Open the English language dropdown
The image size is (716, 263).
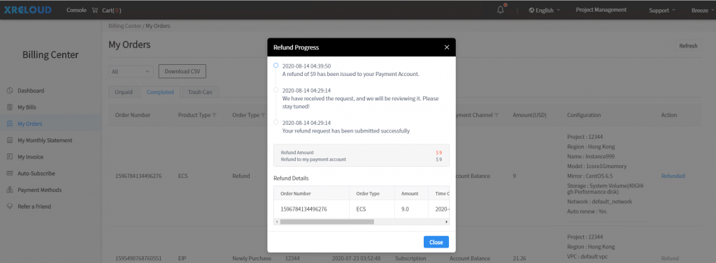(544, 10)
